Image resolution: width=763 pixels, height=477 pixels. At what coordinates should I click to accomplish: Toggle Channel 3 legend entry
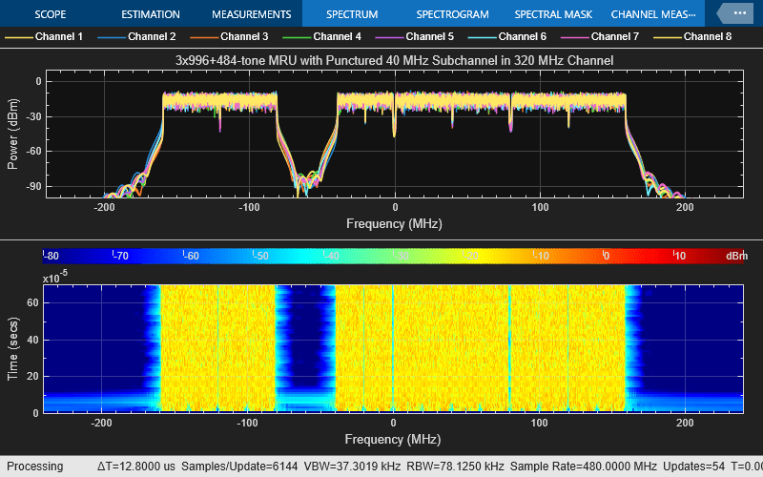click(230, 36)
